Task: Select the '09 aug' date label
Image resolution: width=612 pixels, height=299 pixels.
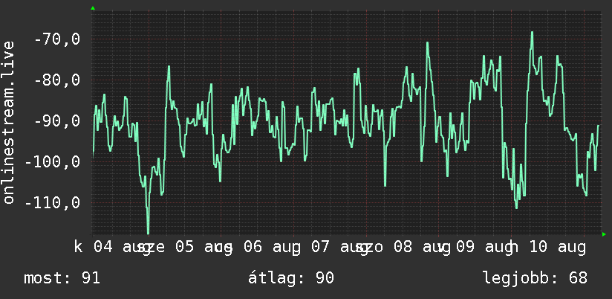Action: tap(484, 248)
